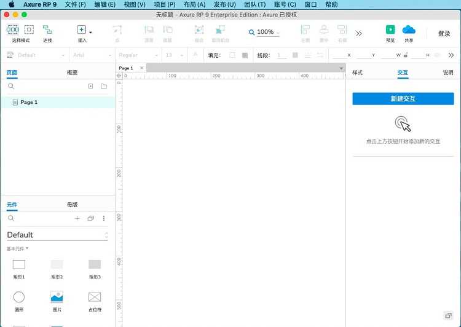The height and width of the screenshot is (327, 461).
Task: Click the add folder icon
Action: point(104,86)
